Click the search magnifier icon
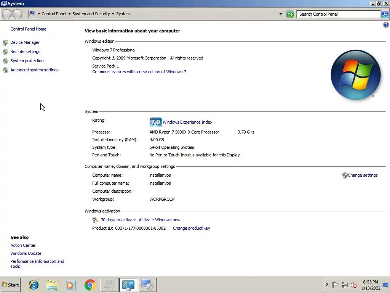 point(385,14)
